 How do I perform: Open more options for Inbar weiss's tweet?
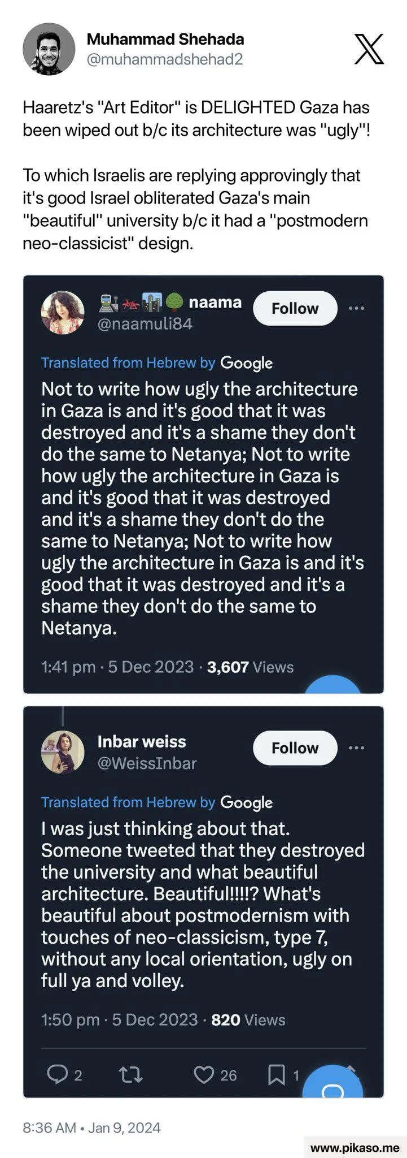[356, 747]
